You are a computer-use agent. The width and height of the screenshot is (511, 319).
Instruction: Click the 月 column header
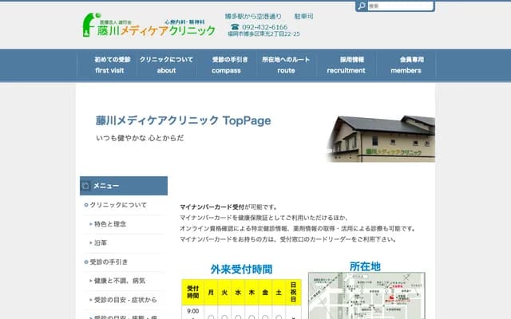pyautogui.click(x=211, y=292)
